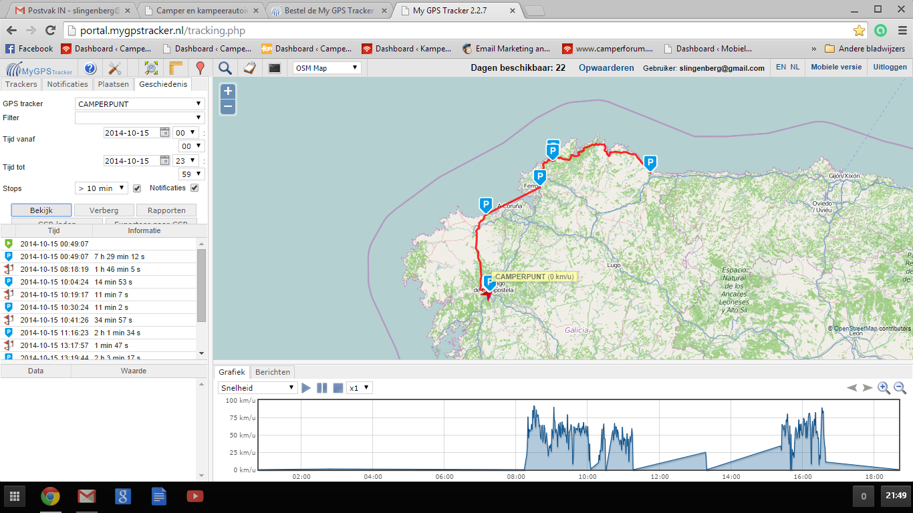Open the Snelheid graph type dropdown
The height and width of the screenshot is (513, 913).
click(257, 388)
